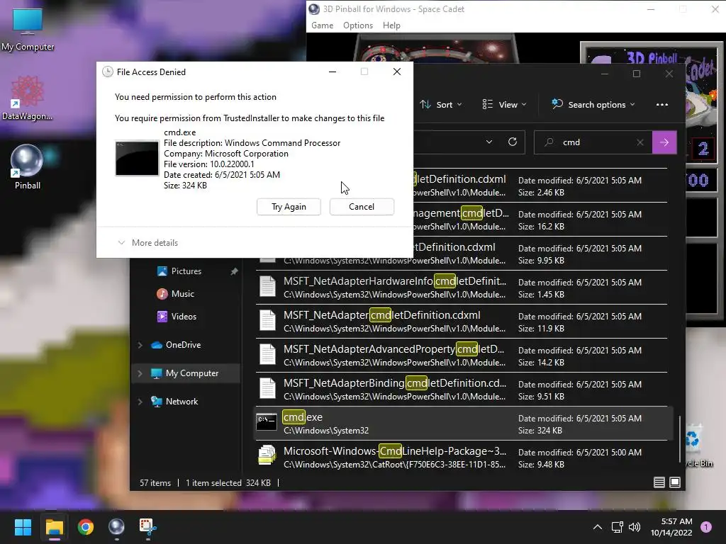Click the pin icon next to Pictures
726x544 pixels.
click(234, 271)
